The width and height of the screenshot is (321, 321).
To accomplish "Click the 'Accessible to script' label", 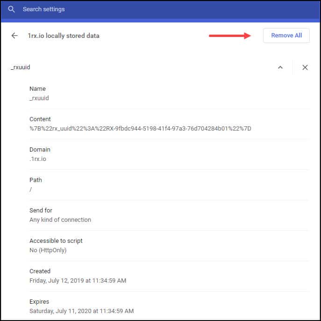I will tap(56, 241).
